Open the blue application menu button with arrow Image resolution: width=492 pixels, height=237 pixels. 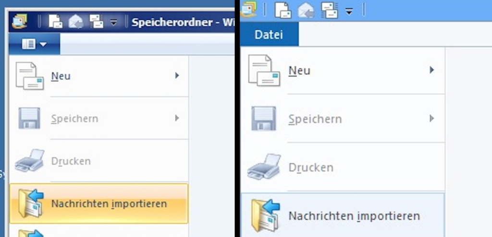coord(34,44)
